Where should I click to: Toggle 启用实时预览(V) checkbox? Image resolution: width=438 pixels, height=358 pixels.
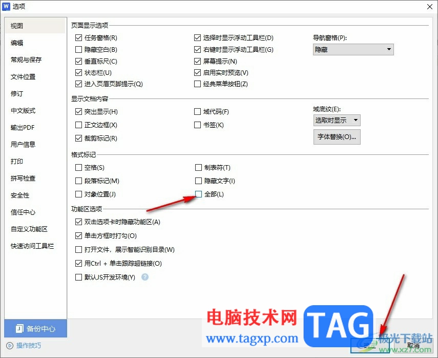tap(198, 73)
